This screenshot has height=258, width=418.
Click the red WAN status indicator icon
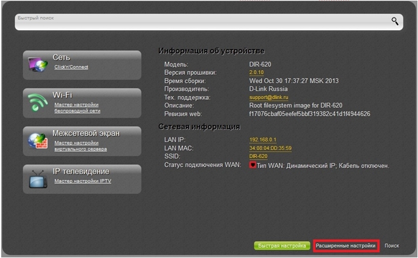point(252,165)
